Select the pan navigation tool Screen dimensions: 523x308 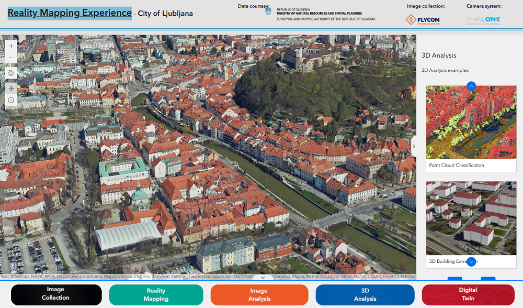tap(11, 88)
